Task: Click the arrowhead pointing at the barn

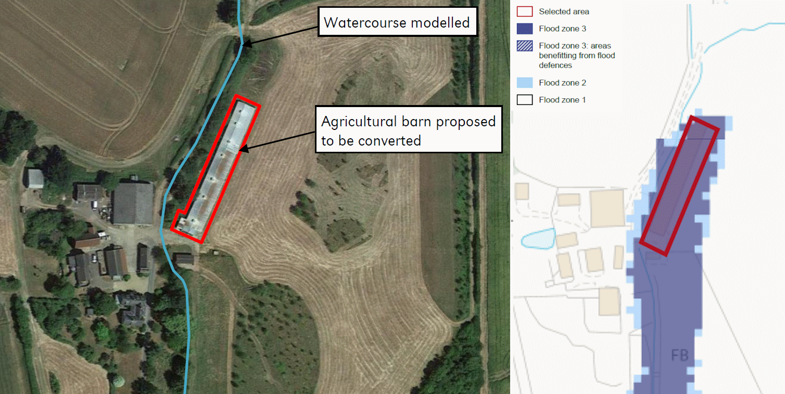Action: click(x=244, y=149)
